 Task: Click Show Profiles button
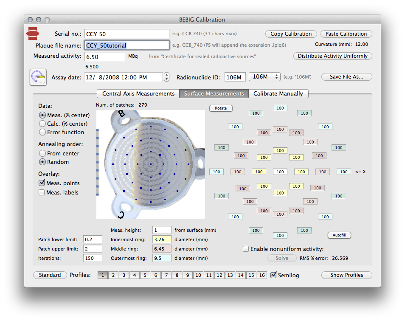pyautogui.click(x=346, y=275)
